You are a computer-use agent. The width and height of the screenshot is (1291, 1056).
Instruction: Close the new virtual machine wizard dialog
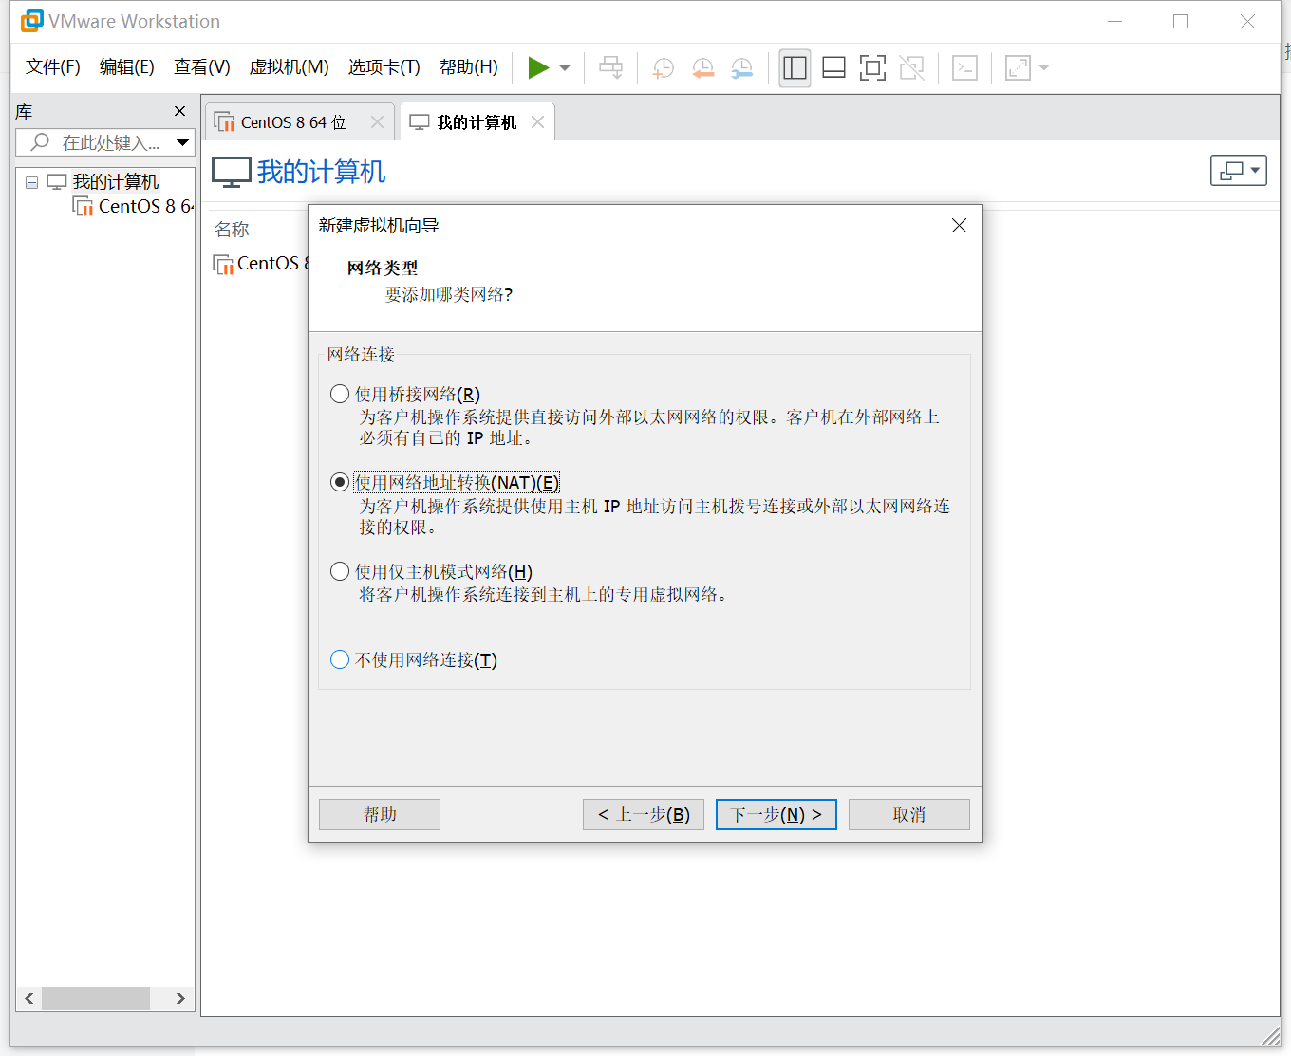(959, 225)
